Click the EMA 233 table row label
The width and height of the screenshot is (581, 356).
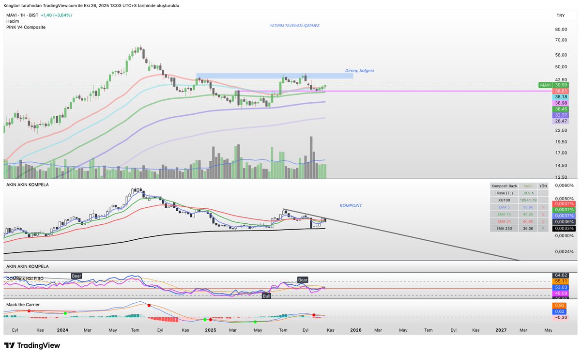(504, 228)
